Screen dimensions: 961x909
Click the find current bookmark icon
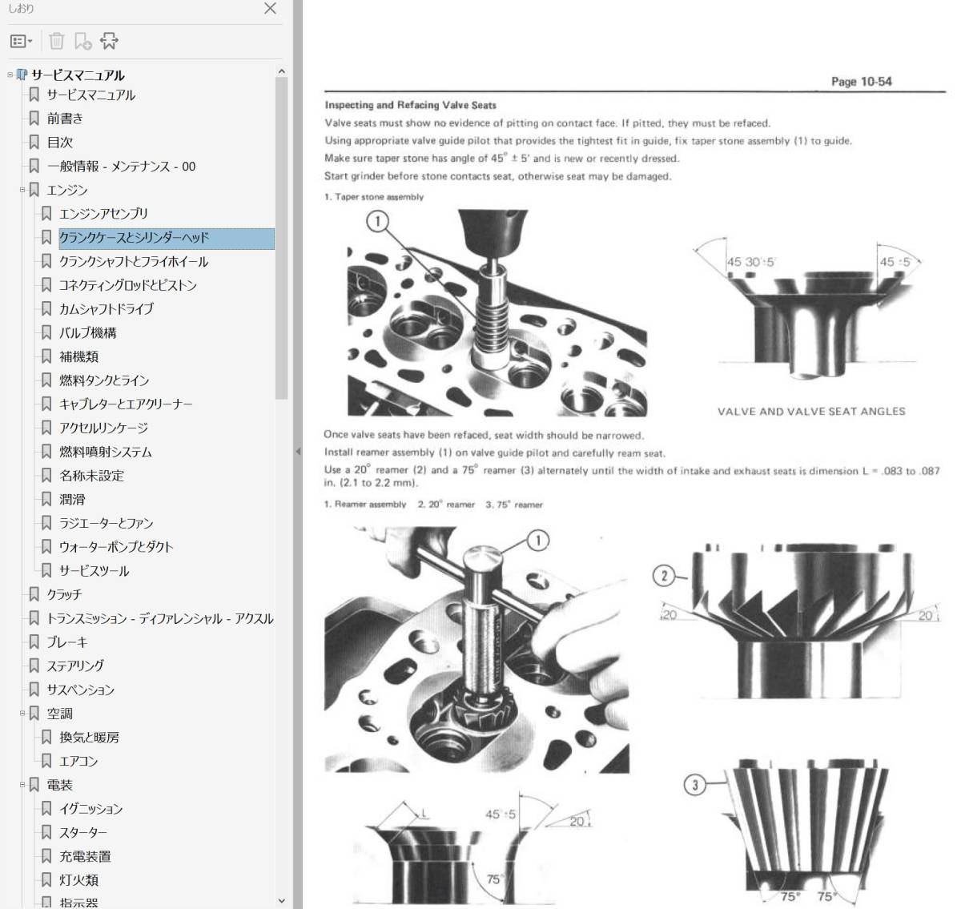109,41
